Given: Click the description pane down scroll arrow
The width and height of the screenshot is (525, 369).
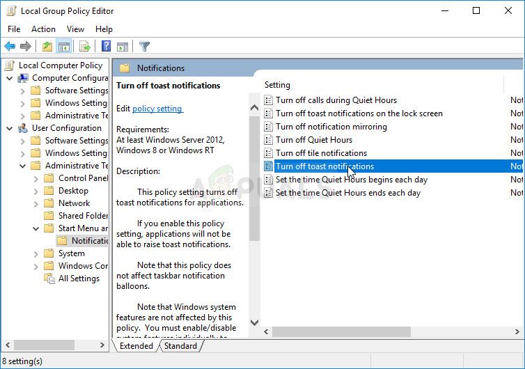Looking at the screenshot, I should (254, 322).
